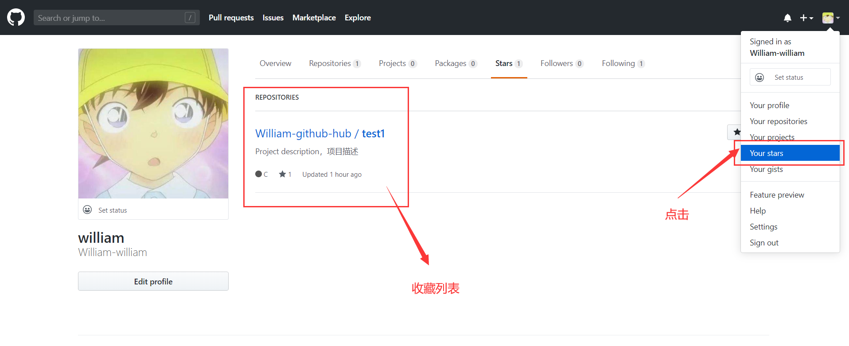Open the Followers tab

[x=562, y=63]
